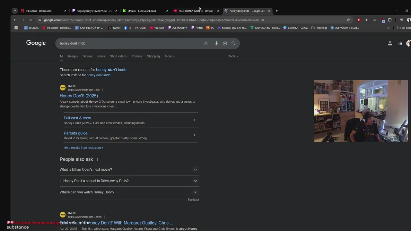The width and height of the screenshot is (411, 231).
Task: Switch to the IRLToolkit Dashboard tab
Action: click(43, 11)
